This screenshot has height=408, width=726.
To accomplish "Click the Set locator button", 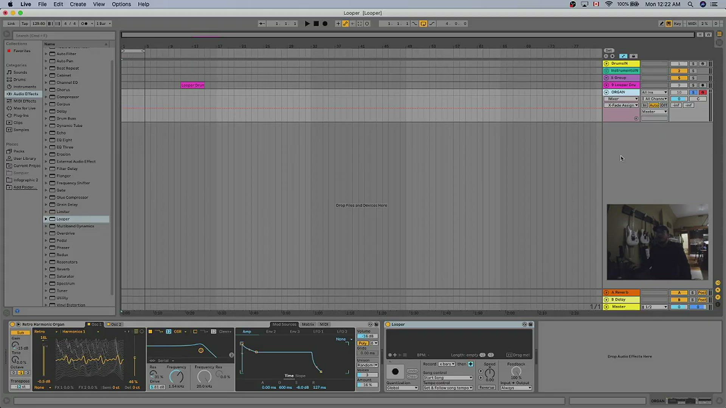I will pyautogui.click(x=608, y=50).
